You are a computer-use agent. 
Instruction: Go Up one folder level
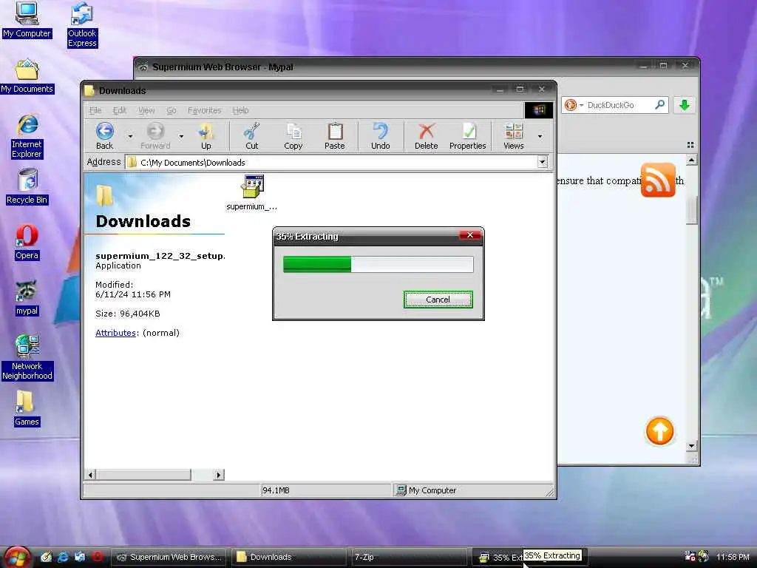coord(206,136)
